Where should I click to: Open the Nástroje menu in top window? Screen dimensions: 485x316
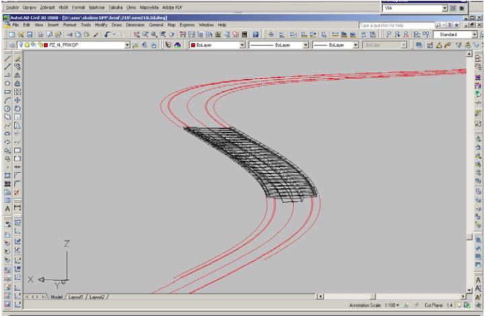point(96,7)
